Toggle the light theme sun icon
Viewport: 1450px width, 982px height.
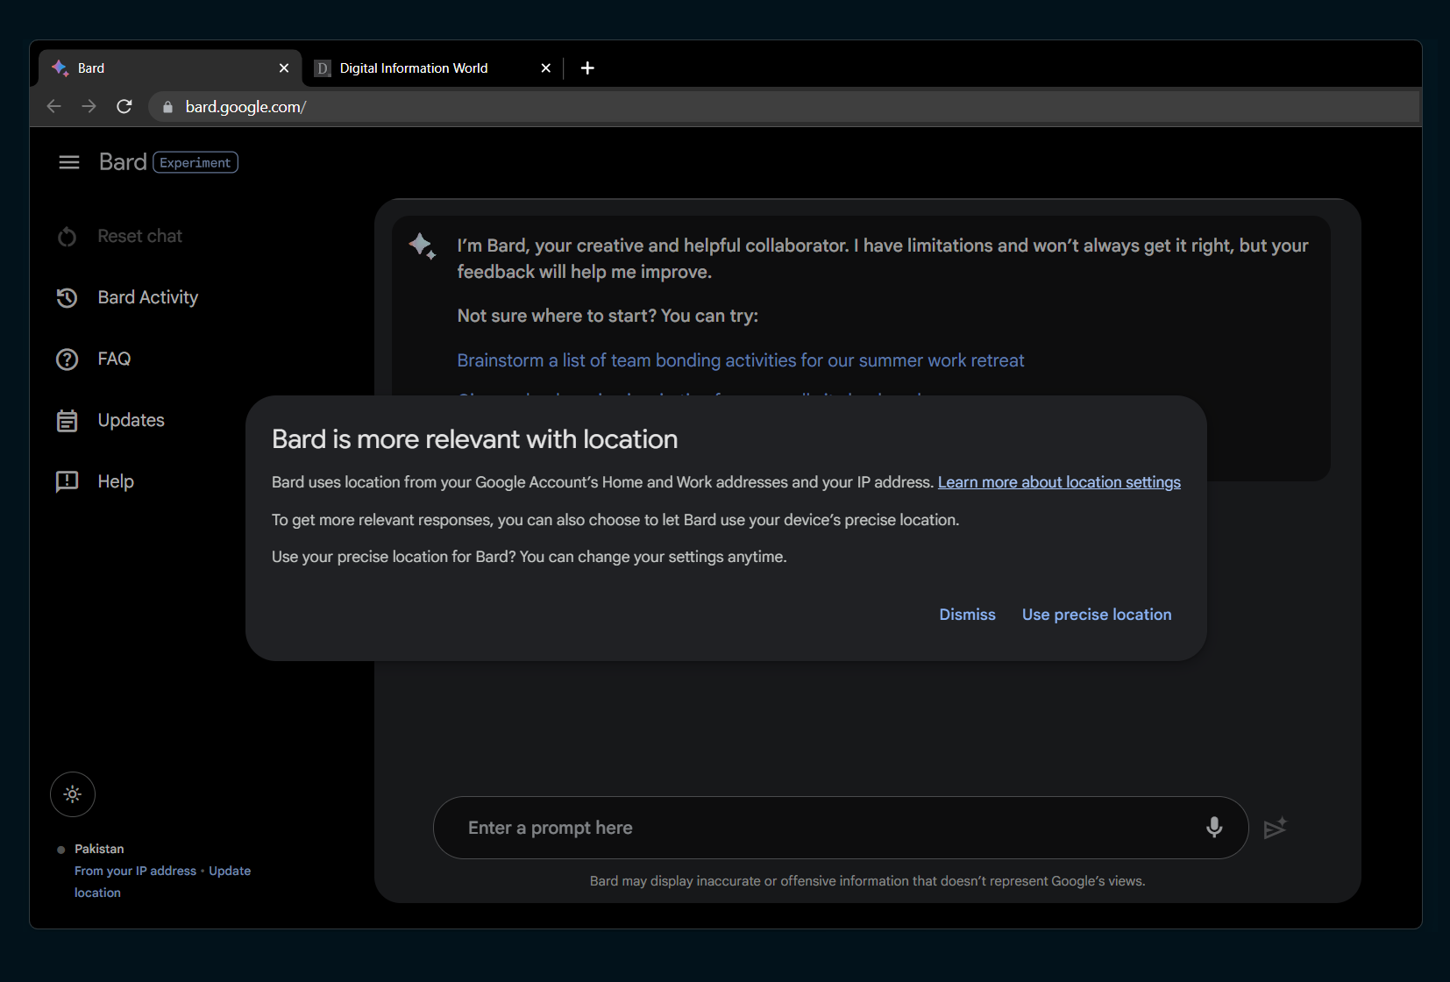pyautogui.click(x=73, y=794)
